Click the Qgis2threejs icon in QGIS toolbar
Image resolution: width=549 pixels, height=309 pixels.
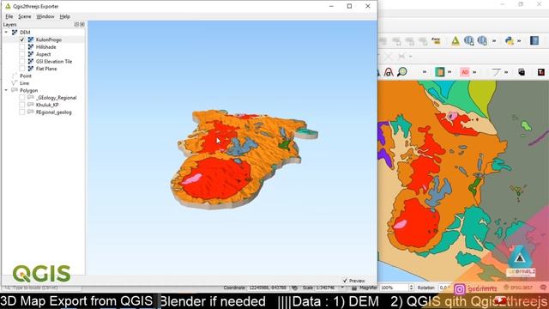pyautogui.click(x=455, y=41)
